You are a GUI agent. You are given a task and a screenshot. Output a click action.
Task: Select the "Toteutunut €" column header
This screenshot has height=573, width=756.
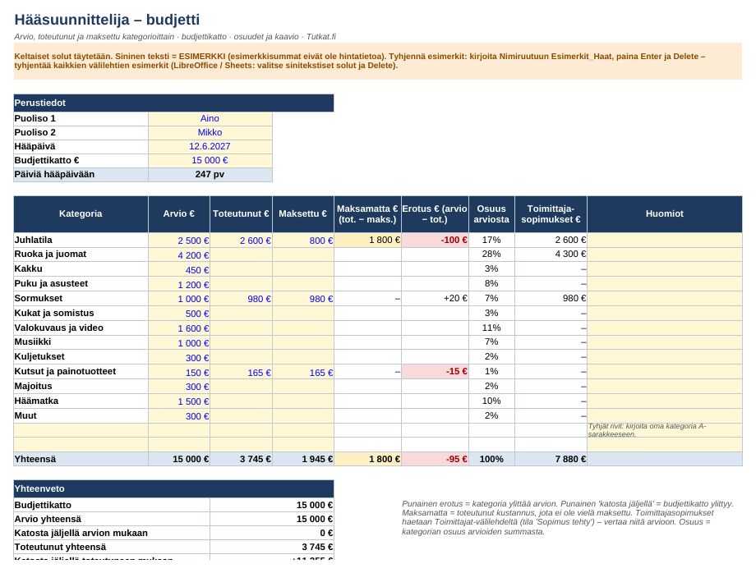pos(241,213)
